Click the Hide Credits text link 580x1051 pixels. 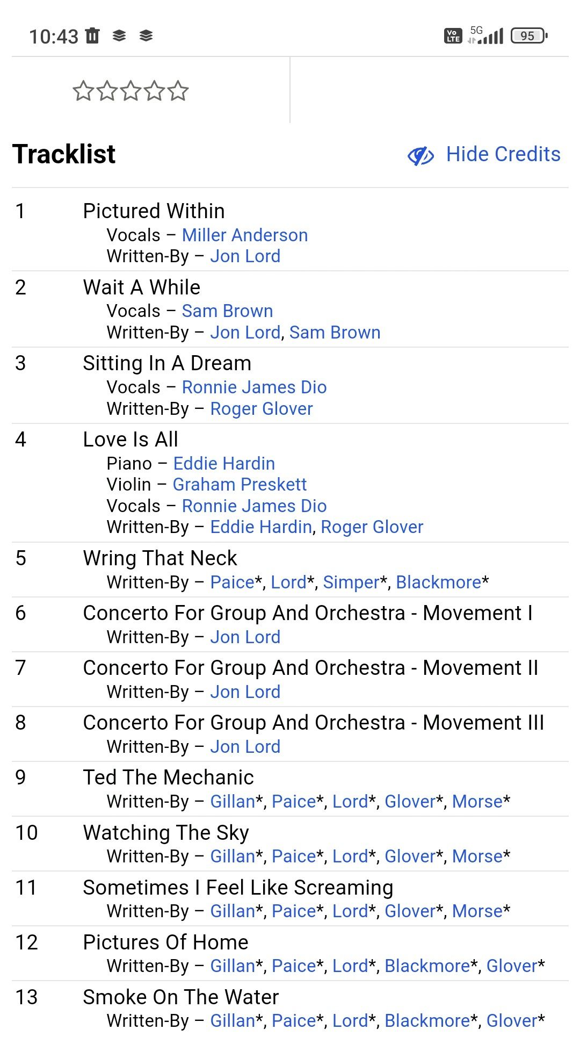pos(503,154)
